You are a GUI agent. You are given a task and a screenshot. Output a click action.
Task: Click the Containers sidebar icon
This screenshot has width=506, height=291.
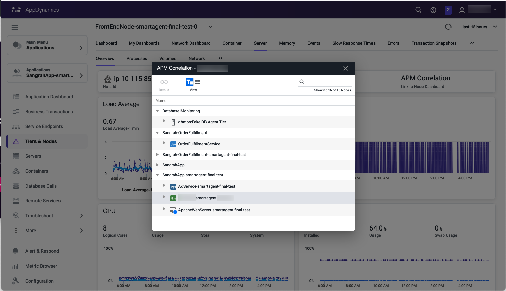(x=16, y=171)
